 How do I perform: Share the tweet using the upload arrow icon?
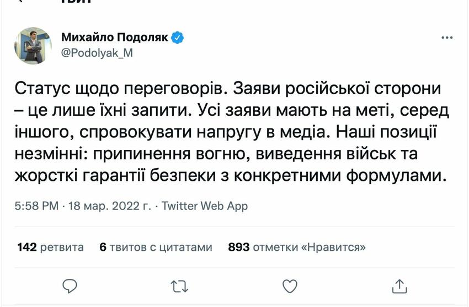[399, 286]
